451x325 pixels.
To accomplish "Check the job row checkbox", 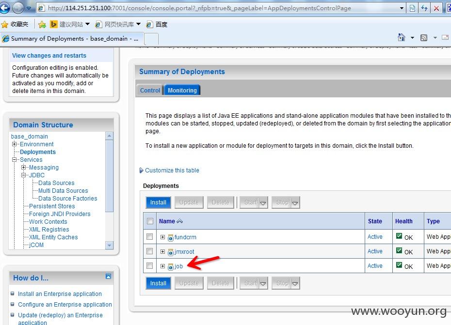I will pos(149,265).
